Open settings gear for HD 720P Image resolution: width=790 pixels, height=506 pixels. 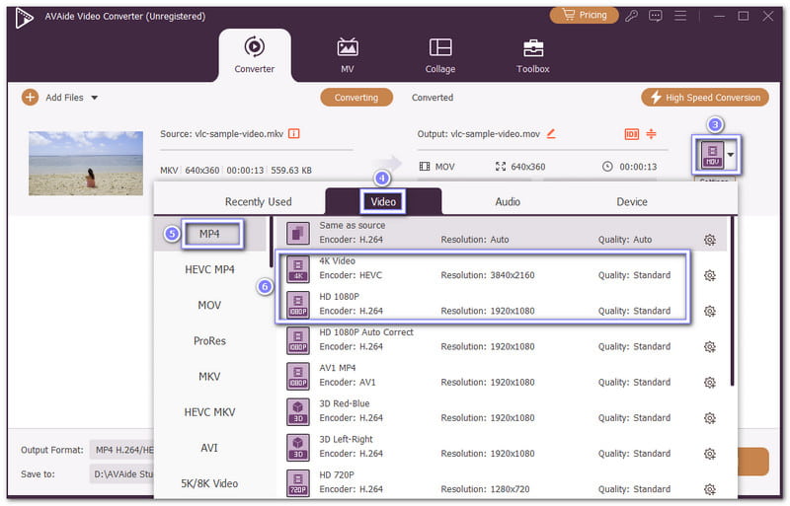click(x=710, y=489)
